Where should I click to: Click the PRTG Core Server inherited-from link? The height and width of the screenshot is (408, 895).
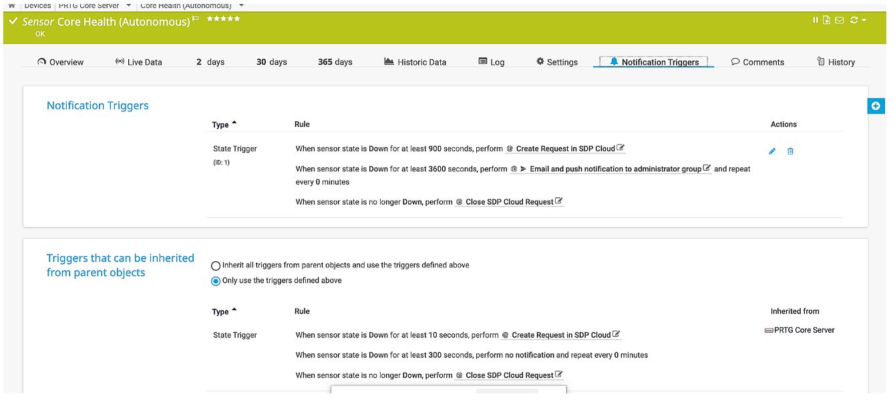[x=803, y=330]
